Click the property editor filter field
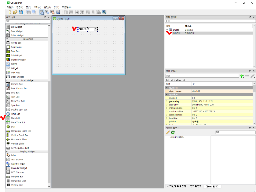Image resolution: width=256 pixels, height=192 pixels. (202, 76)
